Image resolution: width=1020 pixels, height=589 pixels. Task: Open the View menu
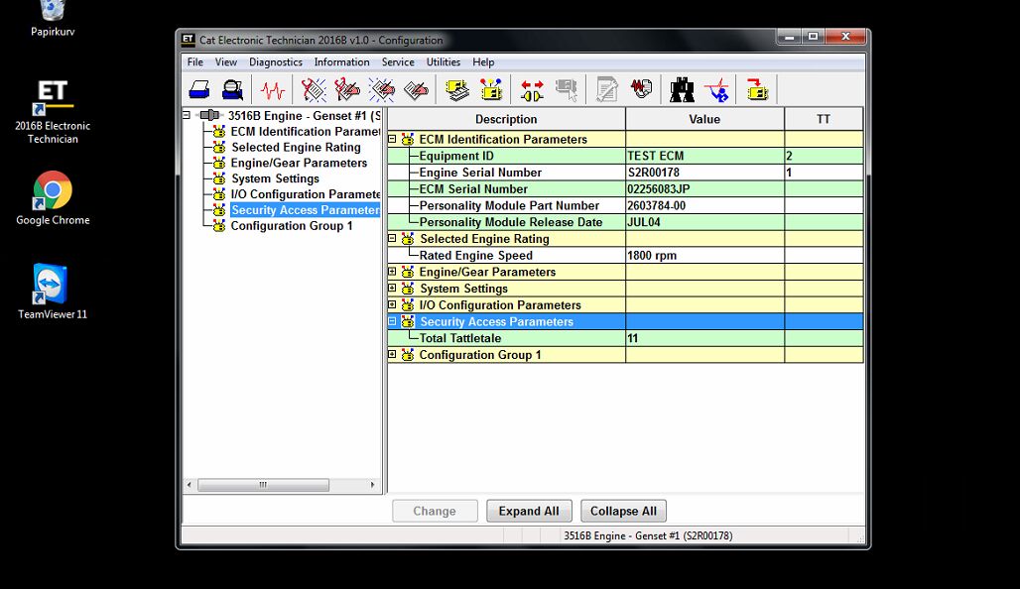(225, 62)
